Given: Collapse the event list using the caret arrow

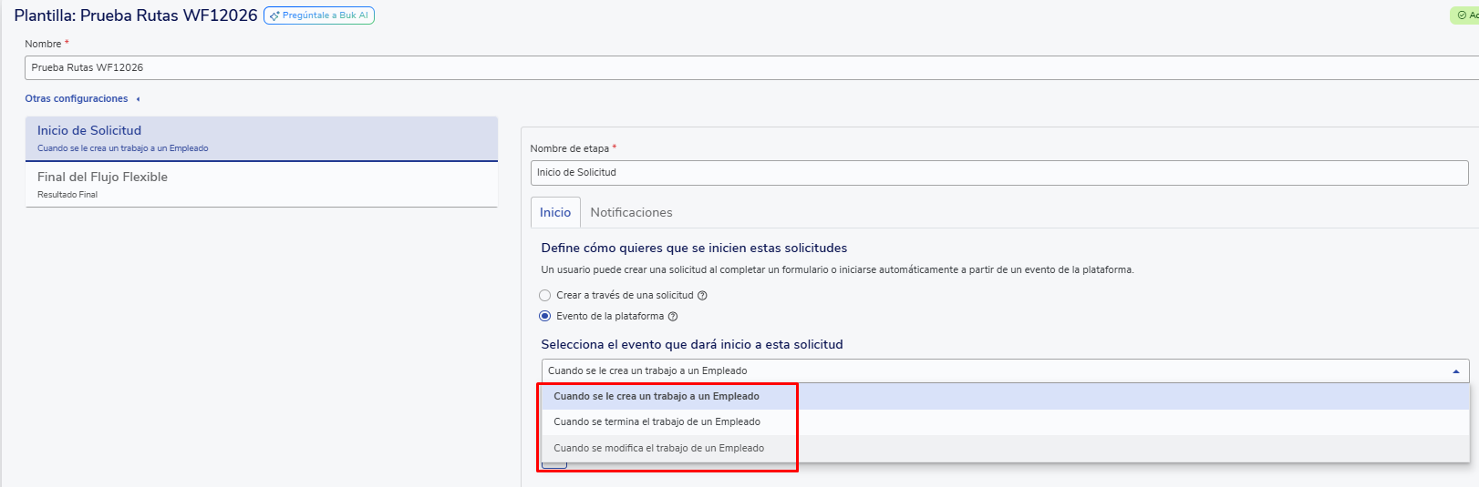Looking at the screenshot, I should [1455, 371].
